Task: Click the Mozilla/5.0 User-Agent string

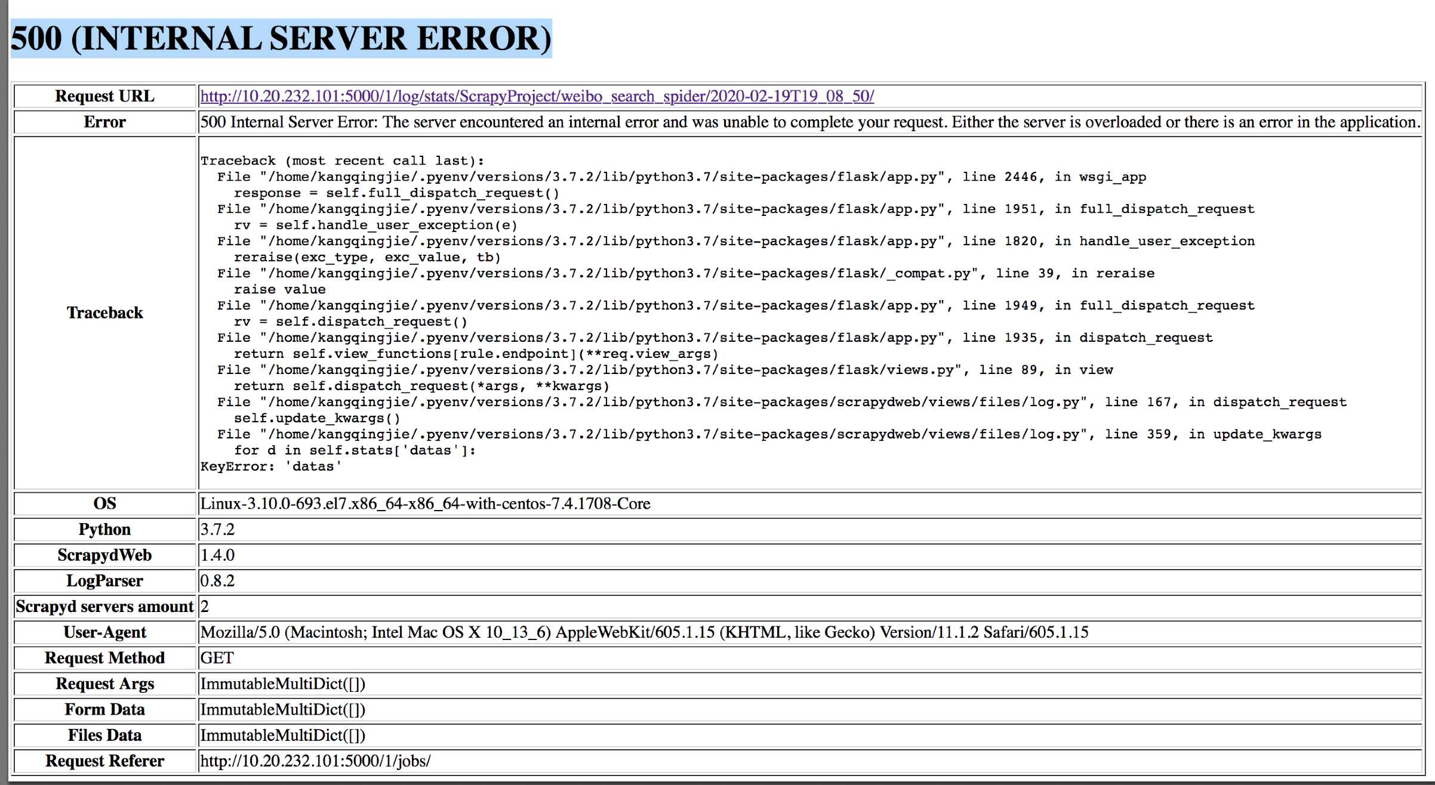Action: click(x=645, y=632)
